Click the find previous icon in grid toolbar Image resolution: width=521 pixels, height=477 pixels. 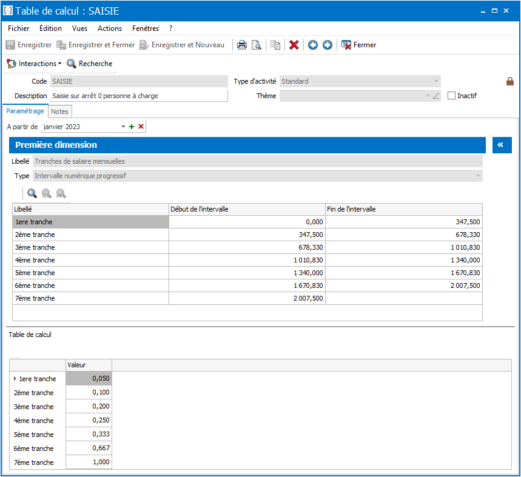[47, 193]
